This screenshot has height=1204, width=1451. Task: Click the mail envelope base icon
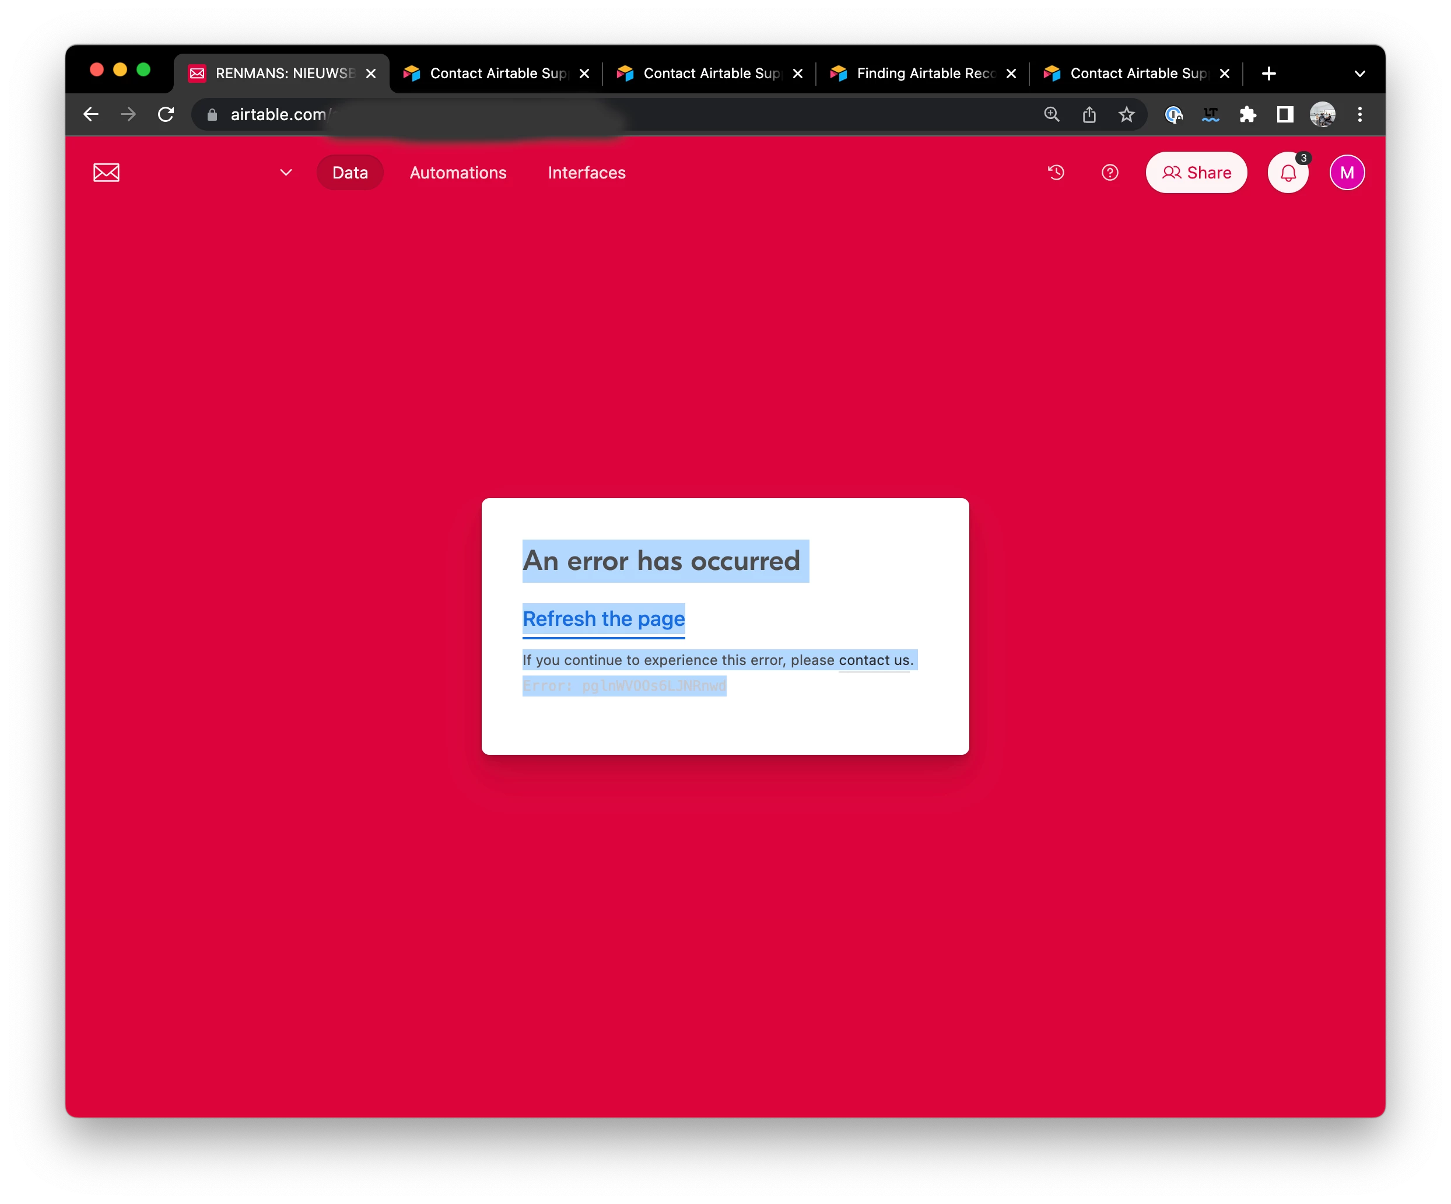tap(106, 173)
